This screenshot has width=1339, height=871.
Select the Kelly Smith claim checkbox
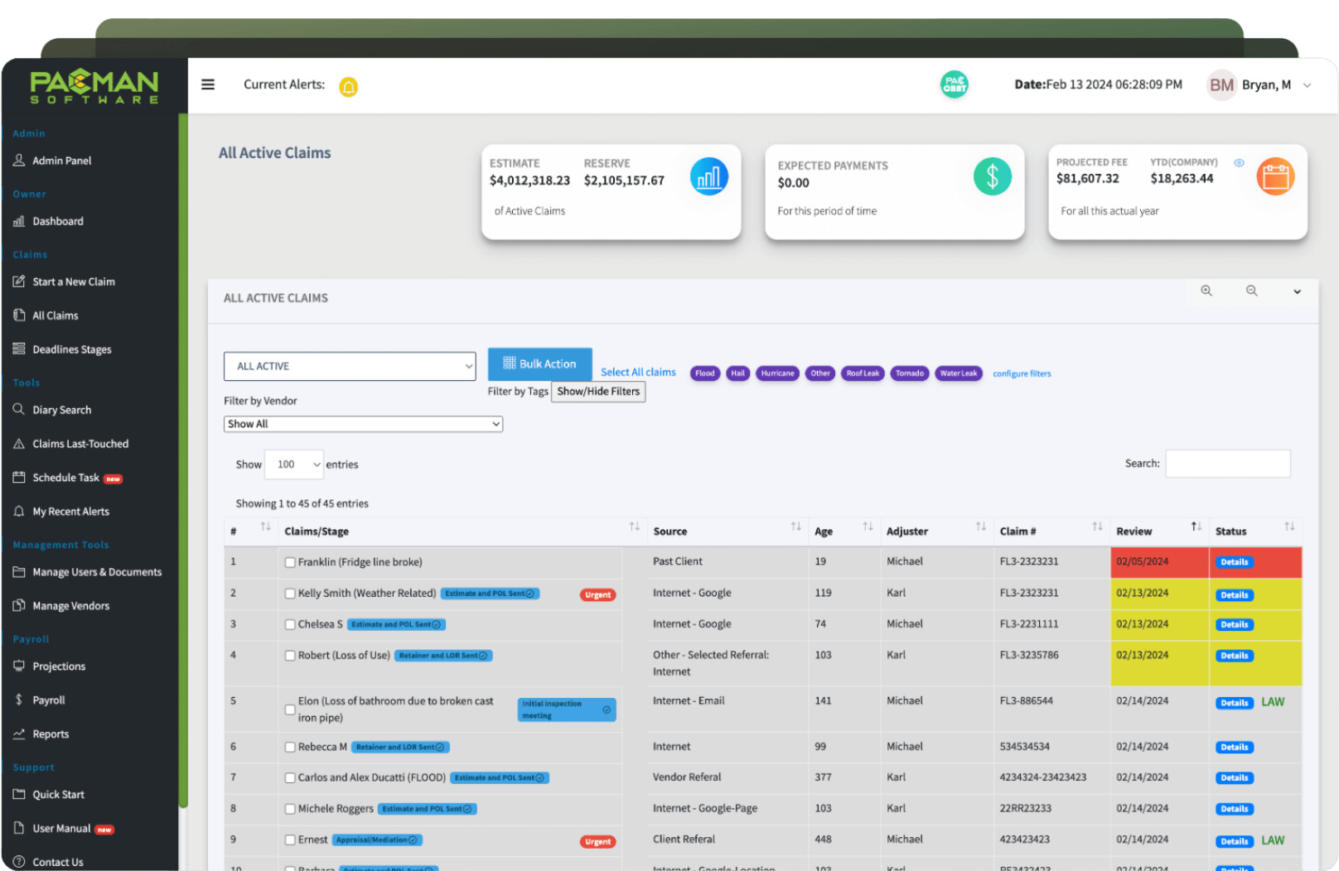click(290, 594)
